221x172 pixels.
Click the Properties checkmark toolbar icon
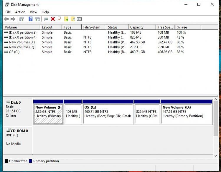point(60,19)
